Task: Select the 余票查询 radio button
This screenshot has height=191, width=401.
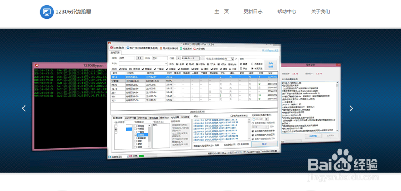Action: coord(252,64)
